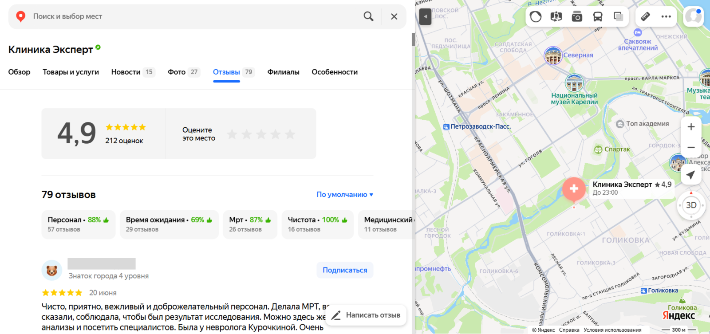The image size is (710, 334).
Task: Filter reviews by Мрт 87%
Action: 250,224
